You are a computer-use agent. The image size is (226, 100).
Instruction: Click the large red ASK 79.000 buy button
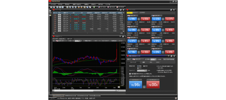(153, 85)
